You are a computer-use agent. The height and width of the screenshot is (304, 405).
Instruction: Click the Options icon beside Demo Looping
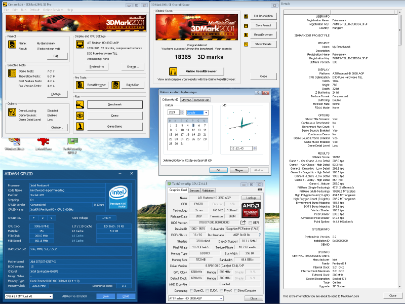click(x=12, y=112)
